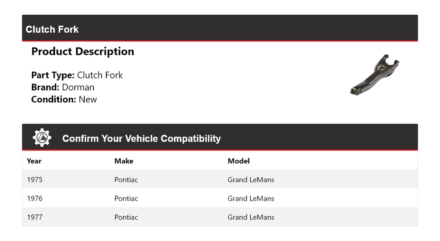Click the Brand: Dorman text
This screenshot has width=440, height=241.
point(63,87)
